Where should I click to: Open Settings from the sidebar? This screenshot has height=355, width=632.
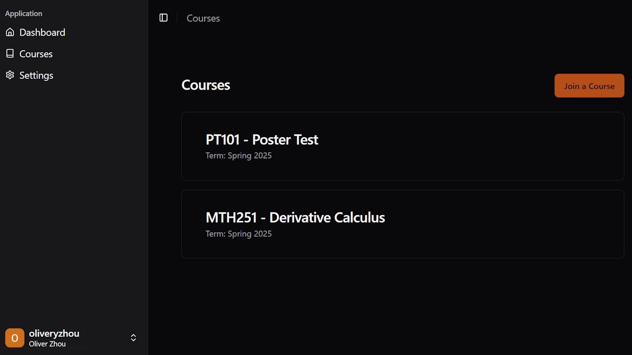pyautogui.click(x=36, y=75)
